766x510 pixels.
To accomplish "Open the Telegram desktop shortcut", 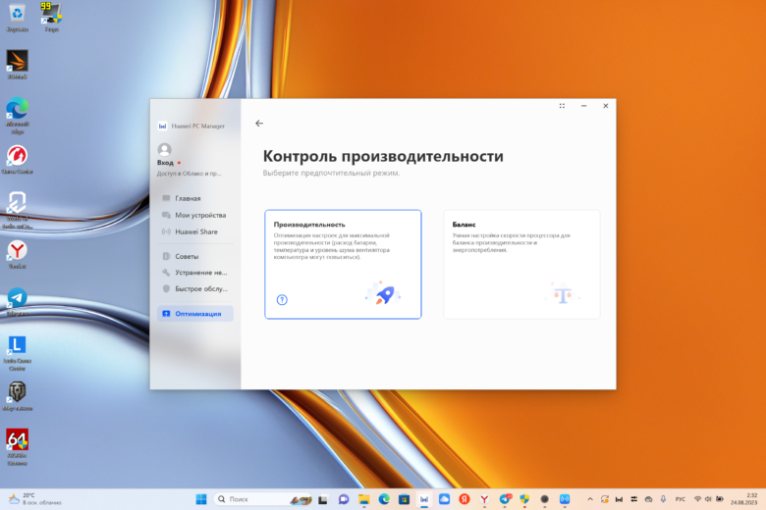I will (17, 302).
